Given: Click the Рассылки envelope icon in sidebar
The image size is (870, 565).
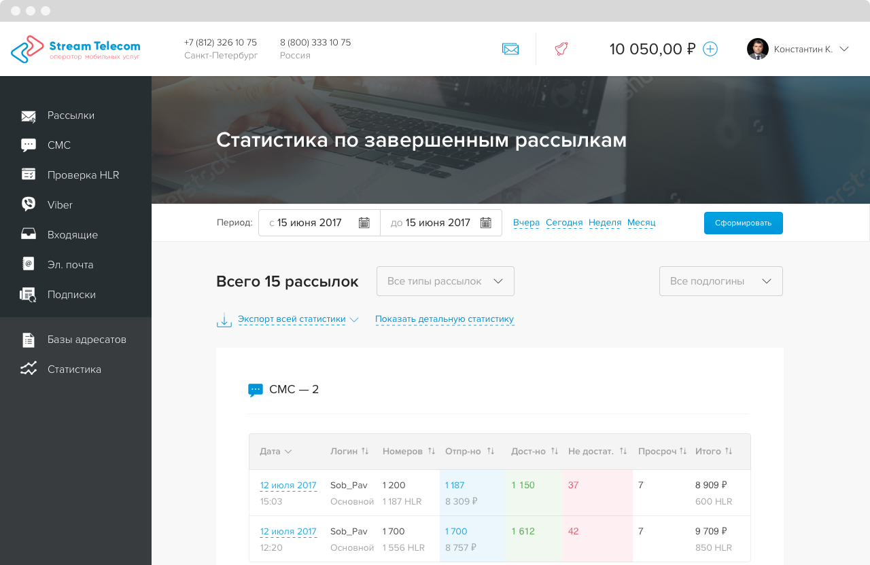Looking at the screenshot, I should coord(29,116).
